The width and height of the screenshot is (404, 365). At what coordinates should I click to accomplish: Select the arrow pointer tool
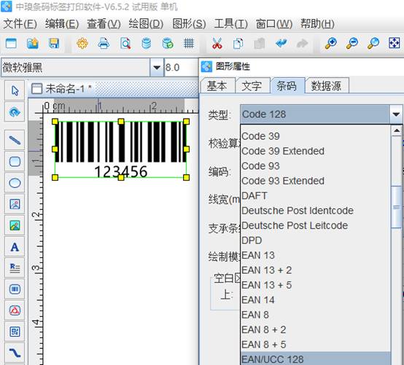click(15, 90)
